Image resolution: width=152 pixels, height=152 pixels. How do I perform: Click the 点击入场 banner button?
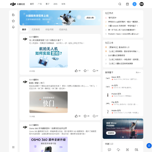tap(90, 18)
